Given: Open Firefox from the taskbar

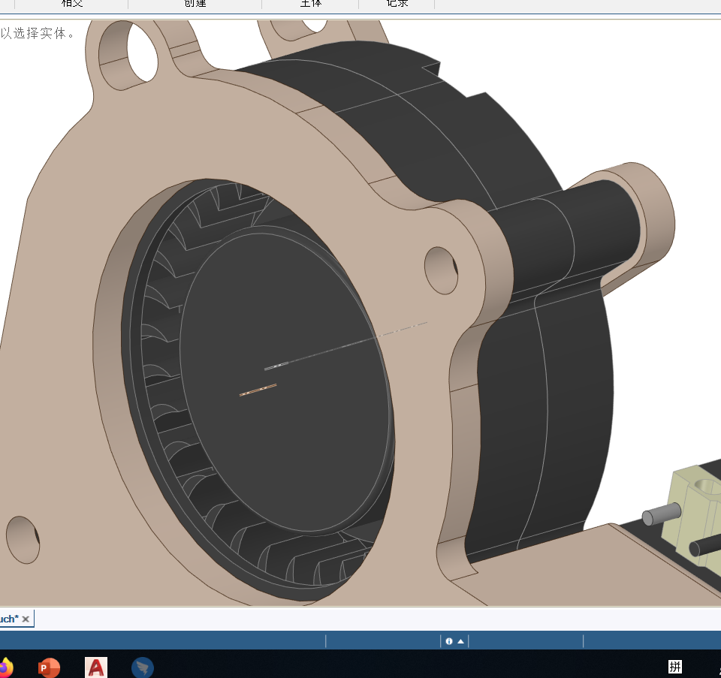Looking at the screenshot, I should 5,667.
